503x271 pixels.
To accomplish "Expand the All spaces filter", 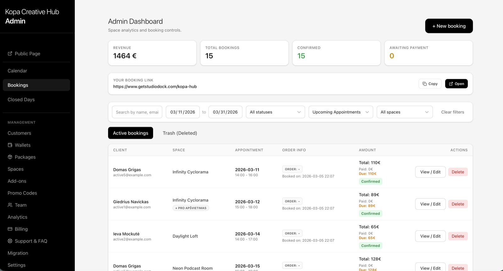I will pyautogui.click(x=404, y=112).
